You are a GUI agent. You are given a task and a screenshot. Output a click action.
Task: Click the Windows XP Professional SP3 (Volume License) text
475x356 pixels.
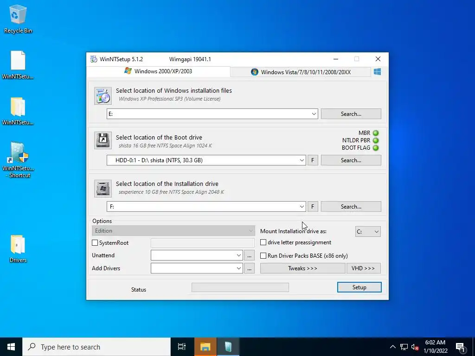(x=170, y=99)
